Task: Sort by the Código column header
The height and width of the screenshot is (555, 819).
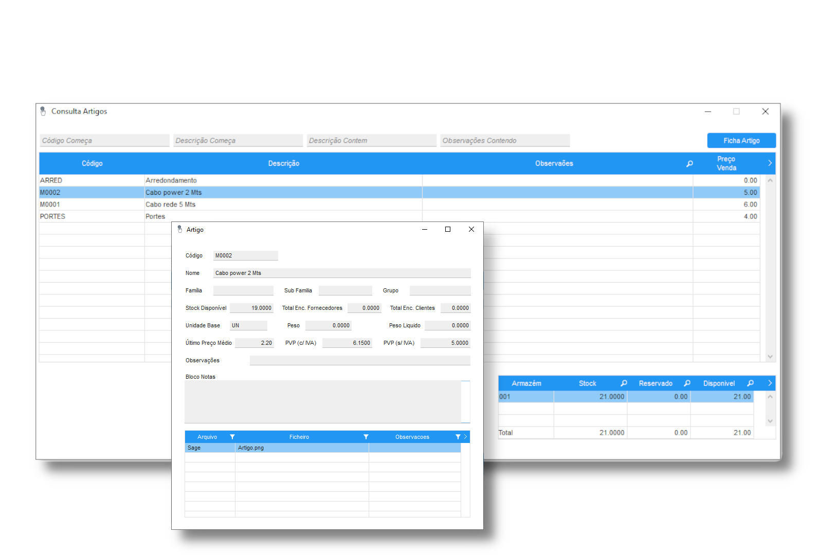Action: tap(92, 163)
